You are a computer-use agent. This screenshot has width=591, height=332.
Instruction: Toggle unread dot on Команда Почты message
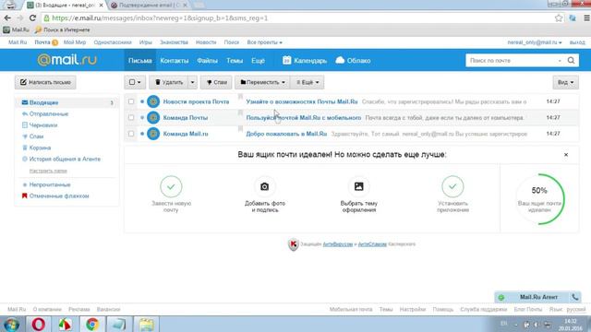(x=142, y=117)
